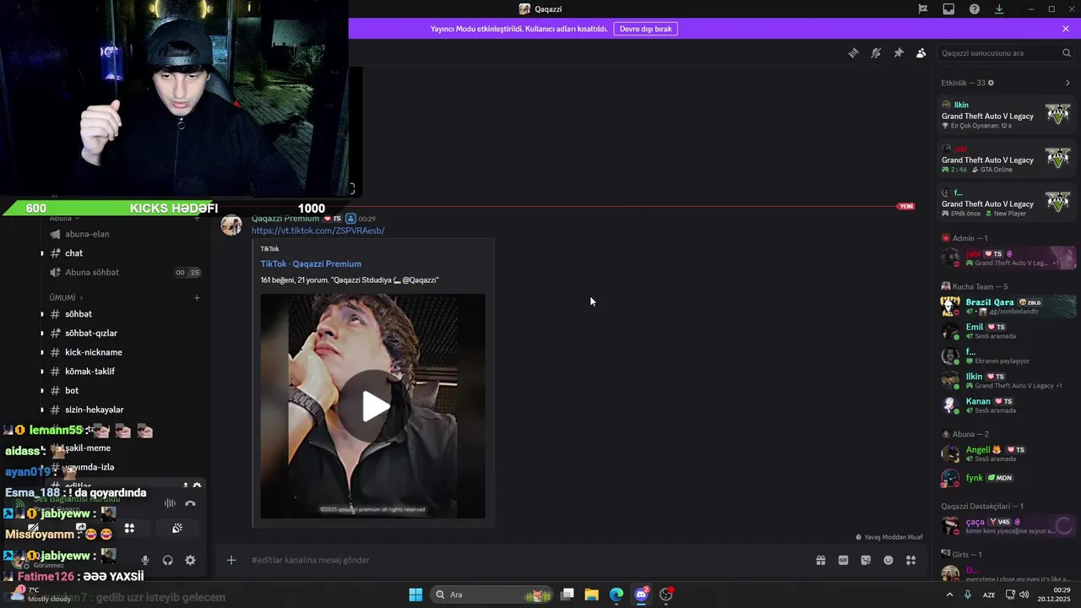This screenshot has height=608, width=1081.
Task: Click the Qaqazzi Premium message author name
Action: (285, 219)
